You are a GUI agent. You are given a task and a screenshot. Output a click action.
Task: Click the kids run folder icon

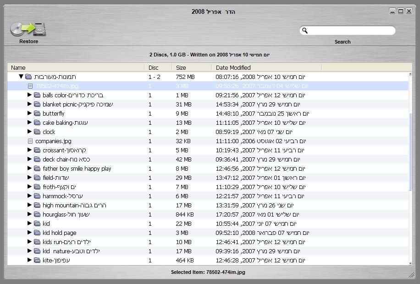tap(37, 242)
